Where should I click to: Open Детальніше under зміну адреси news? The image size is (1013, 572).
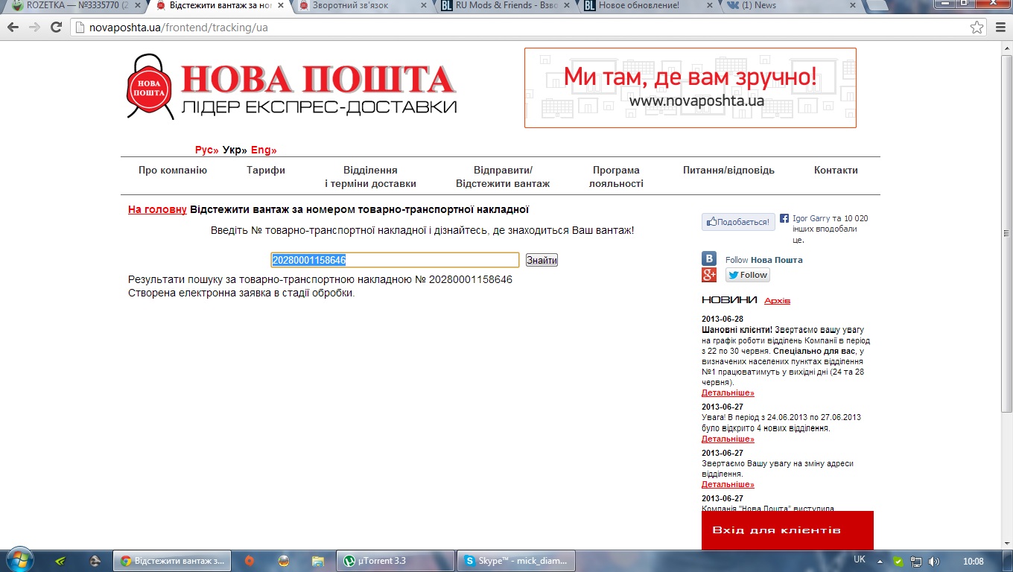click(x=728, y=484)
